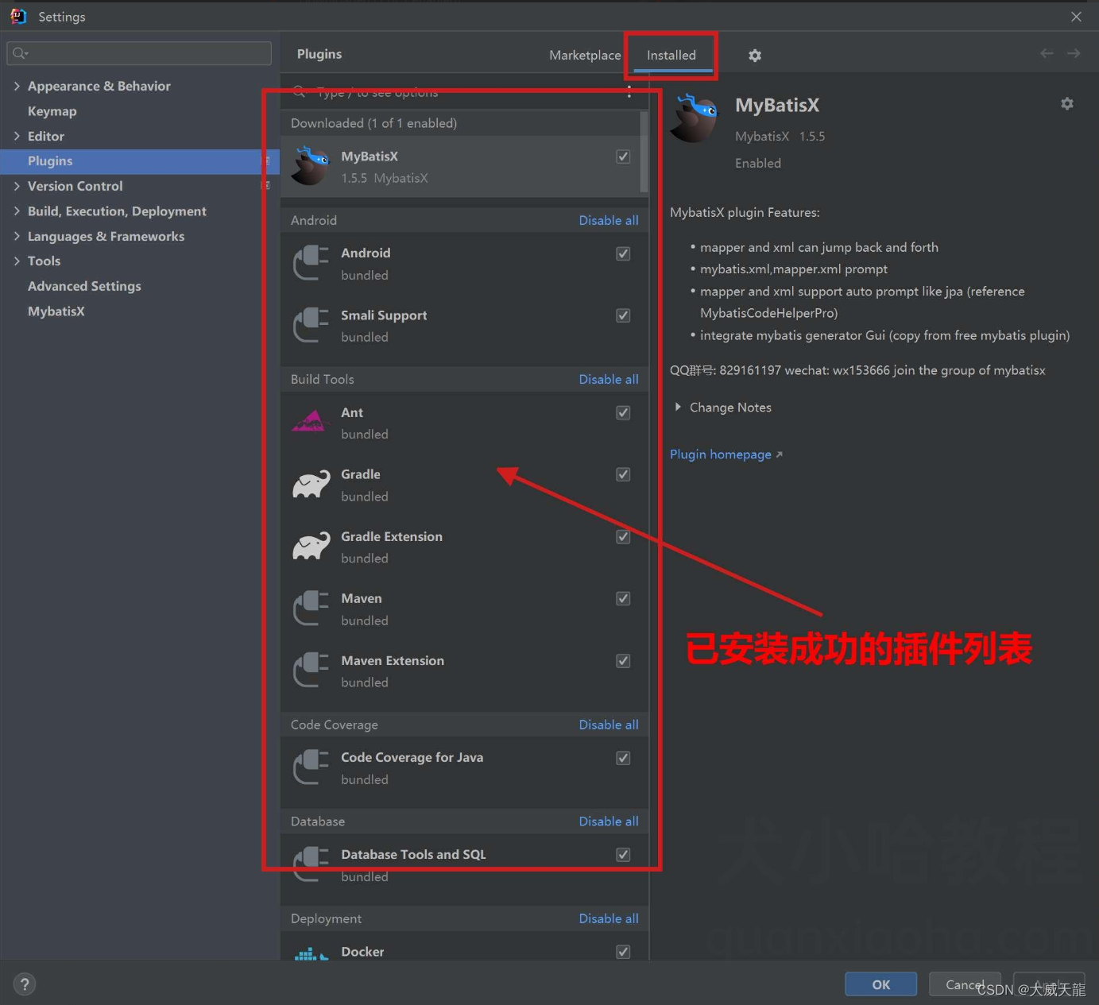Click the MyBatisX bird icon in plugin list
Viewport: 1099px width, 1005px height.
pos(310,166)
